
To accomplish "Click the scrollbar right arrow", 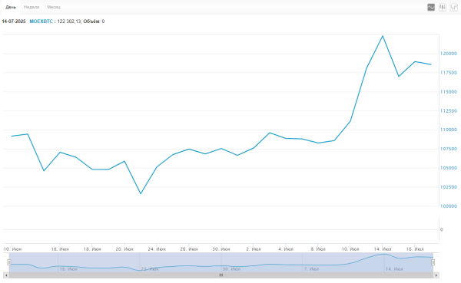I will [436, 275].
